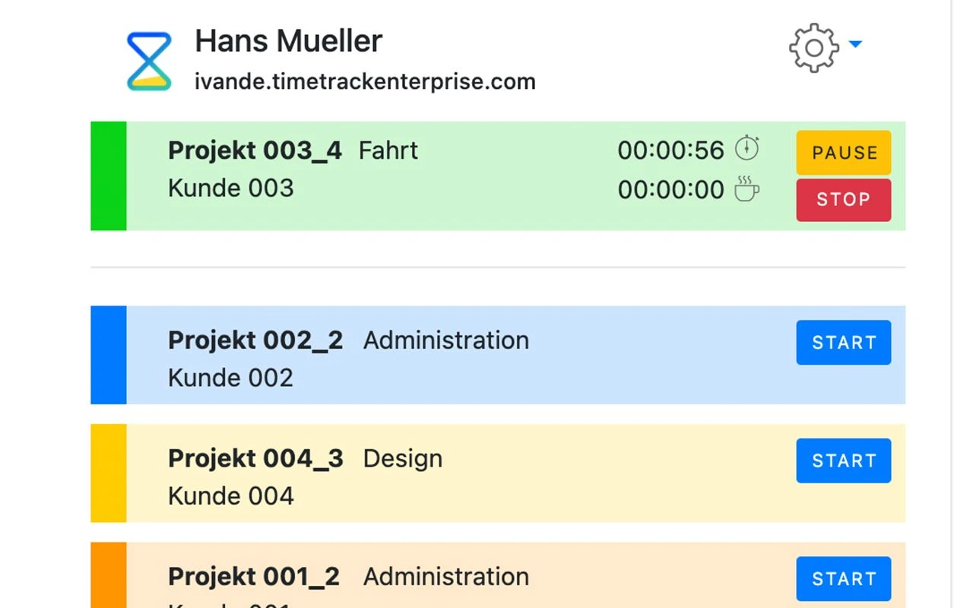Click the stopwatch icon beside 00:00:56

[746, 148]
